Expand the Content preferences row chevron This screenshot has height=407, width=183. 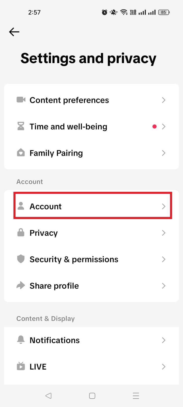coord(164,100)
